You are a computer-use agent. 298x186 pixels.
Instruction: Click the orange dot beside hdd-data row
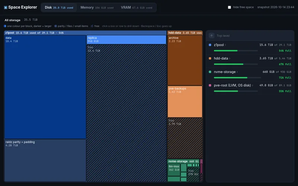coord(210,58)
